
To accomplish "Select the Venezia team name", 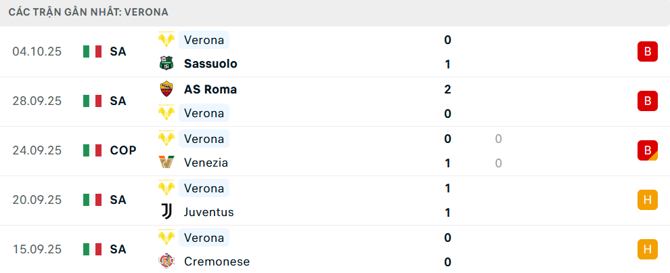I will [x=206, y=163].
